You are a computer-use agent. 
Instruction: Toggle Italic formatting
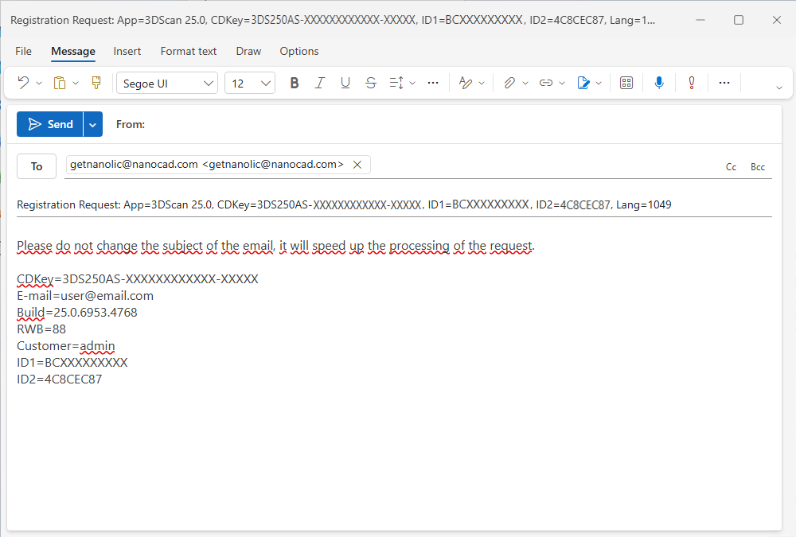tap(320, 83)
